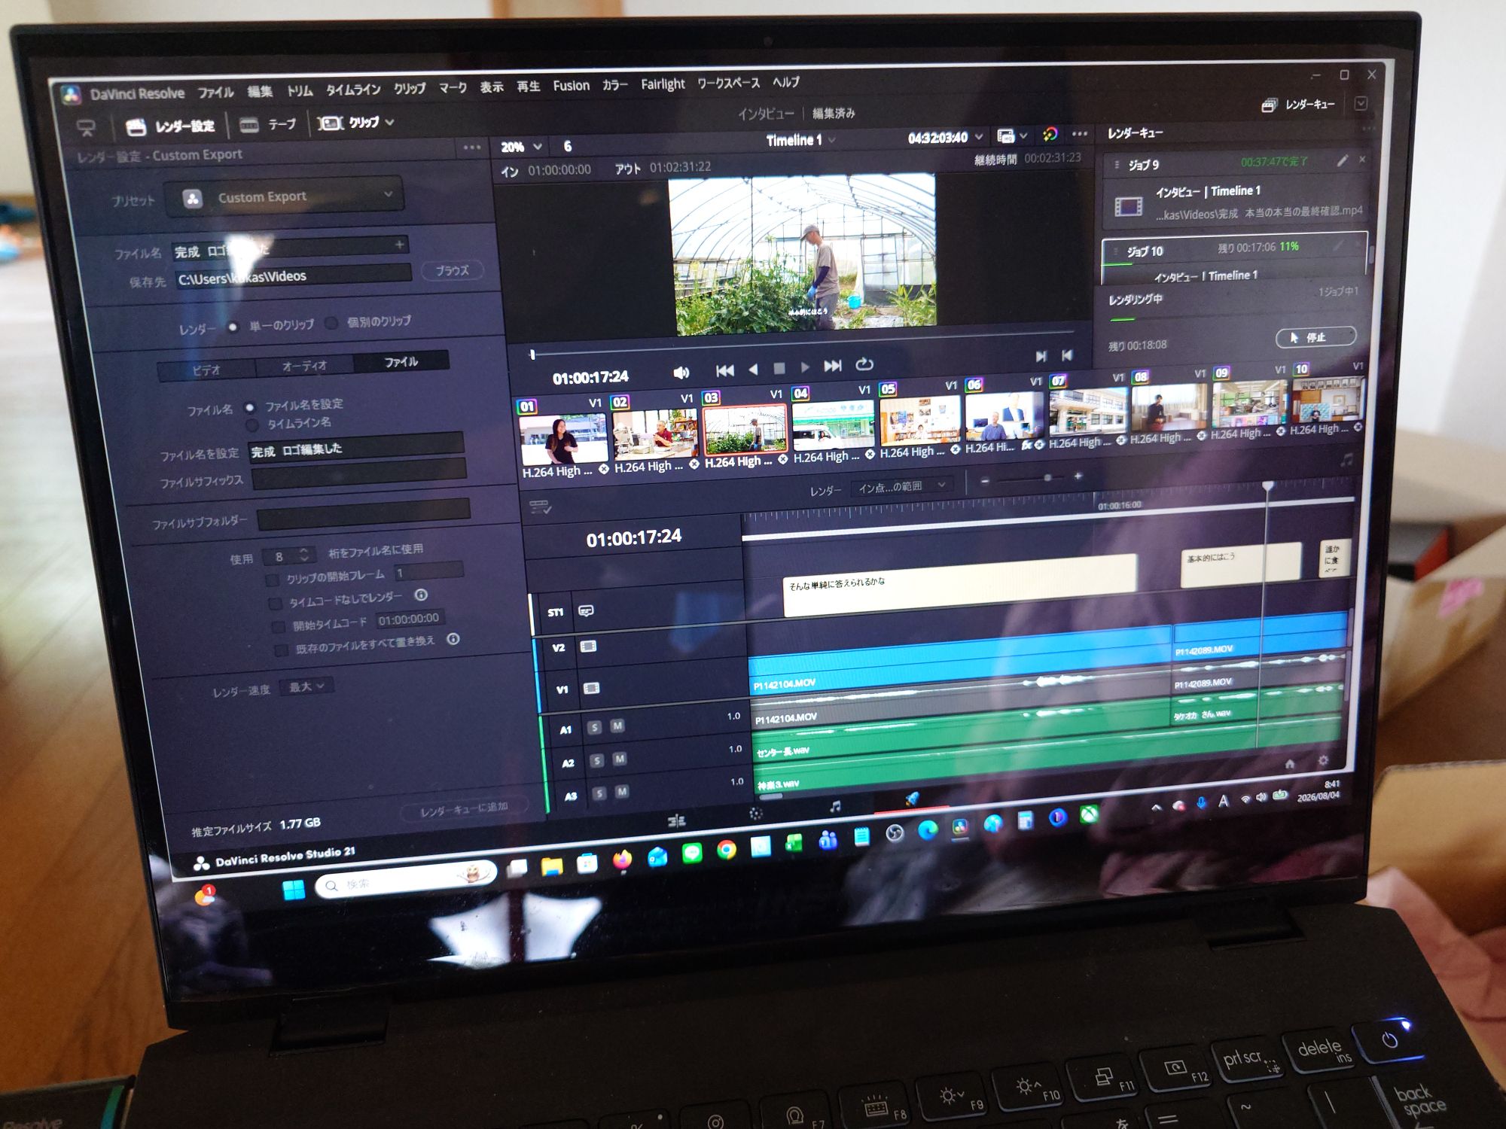Click the テープ toolbar button
The image size is (1506, 1129).
268,124
